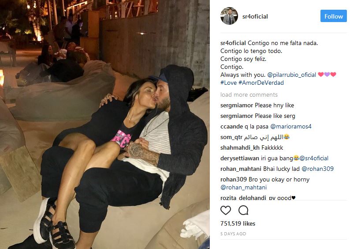Open the shahmahdi_kh commenter profile
The image size is (350, 249).
[240, 148]
